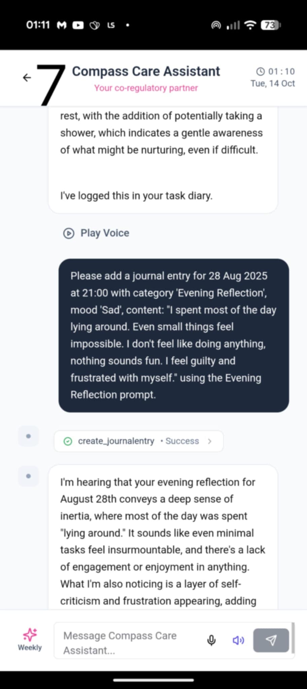Screen dimensions: 307x689
Task: Tap the back arrow icon
Action: (x=27, y=78)
